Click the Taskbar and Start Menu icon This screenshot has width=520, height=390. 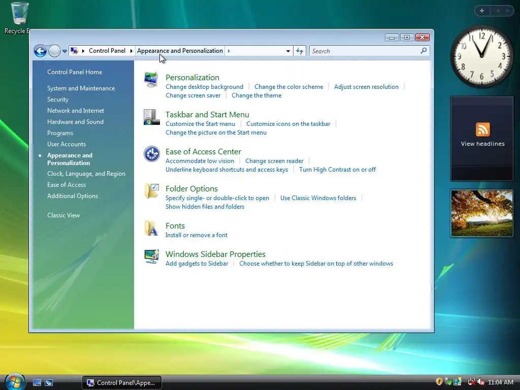coord(151,117)
